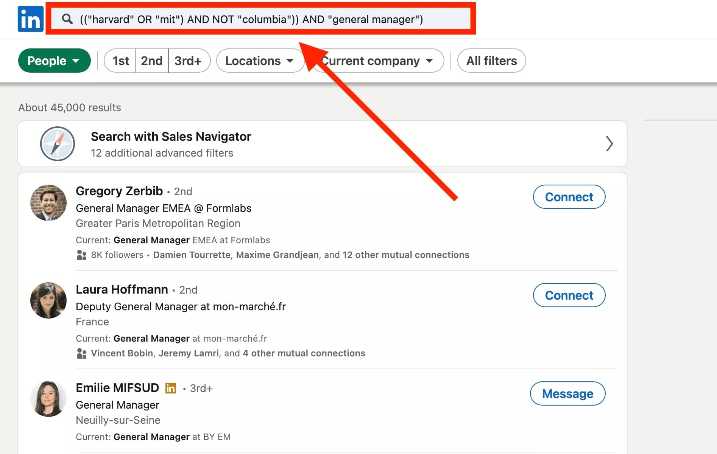This screenshot has width=717, height=454.
Task: Message Emilie MIFSUD
Action: pyautogui.click(x=567, y=393)
